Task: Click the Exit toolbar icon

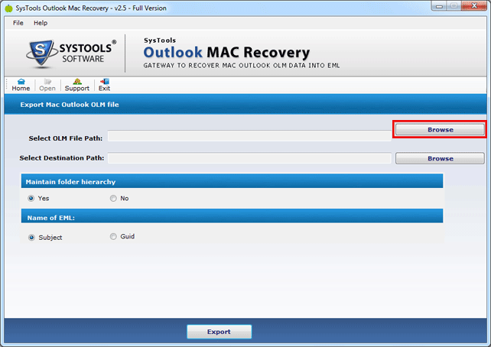Action: pyautogui.click(x=104, y=85)
